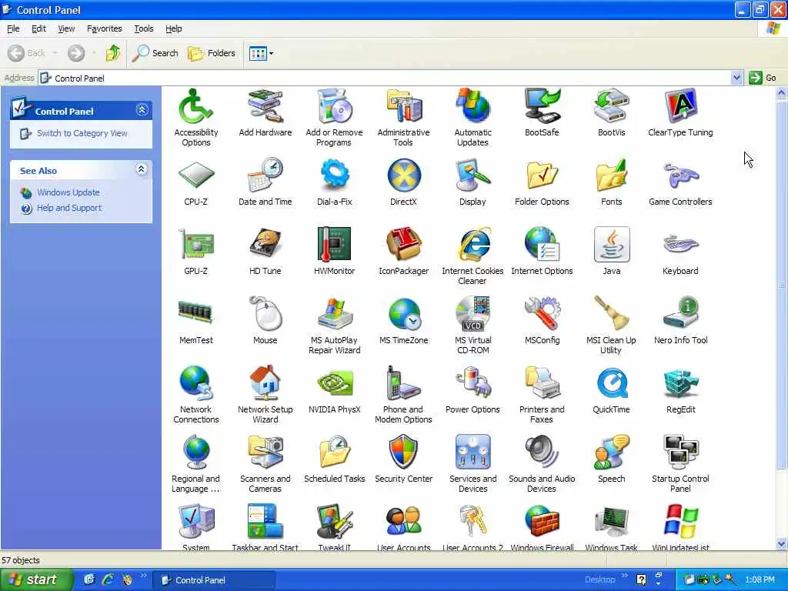
Task: Open Network Connections icon
Action: click(196, 383)
